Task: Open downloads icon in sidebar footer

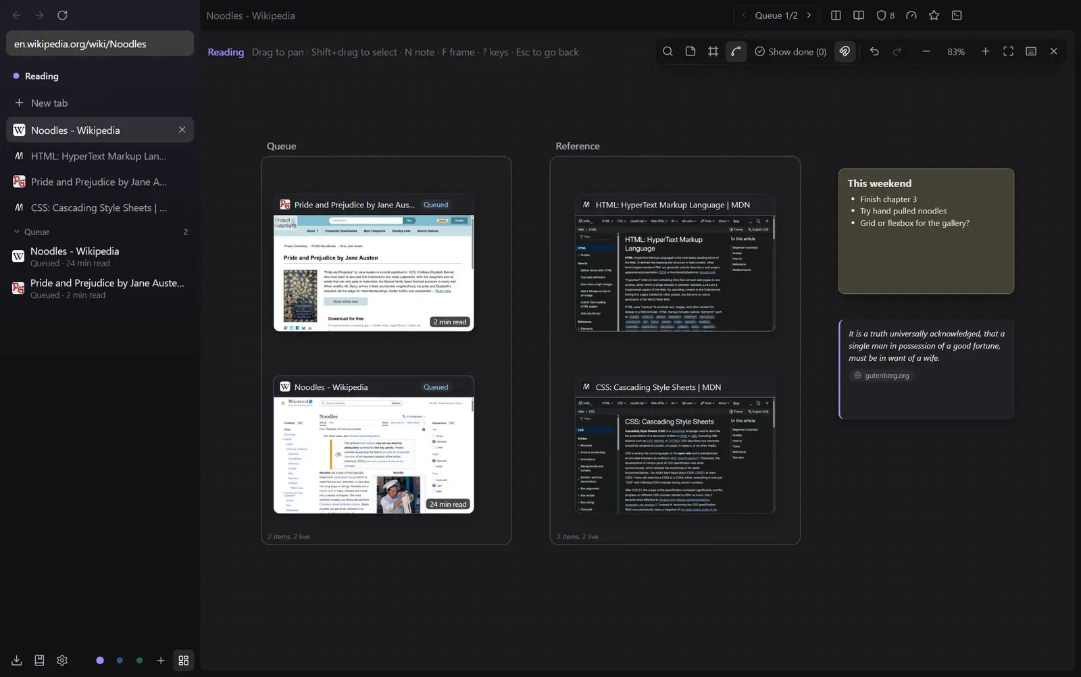Action: [17, 660]
